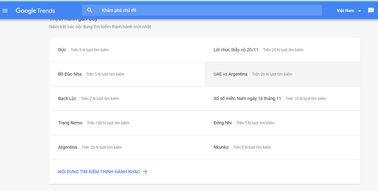The height and width of the screenshot is (191, 378).
Task: Click the Nkunku trending entry
Action: pyautogui.click(x=221, y=147)
